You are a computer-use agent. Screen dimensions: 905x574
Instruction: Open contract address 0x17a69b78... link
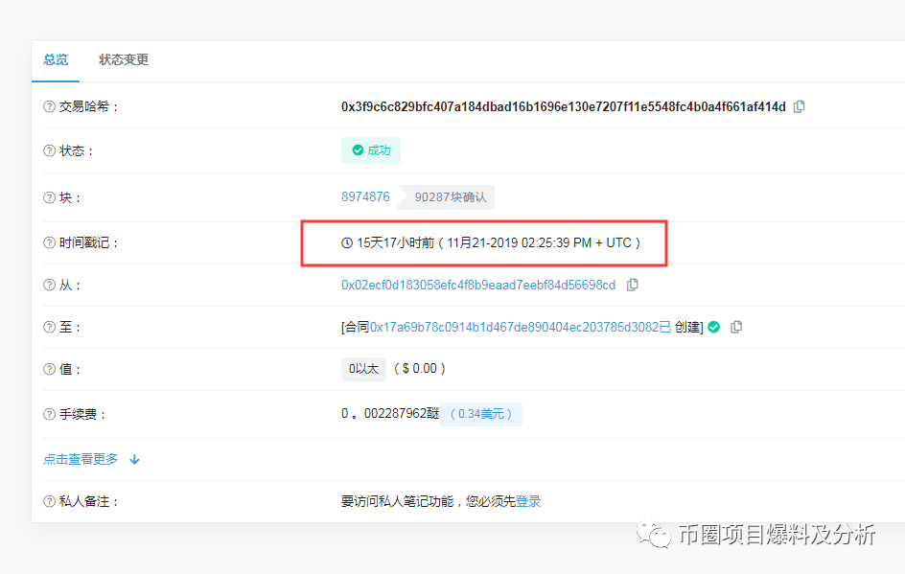coord(520,327)
